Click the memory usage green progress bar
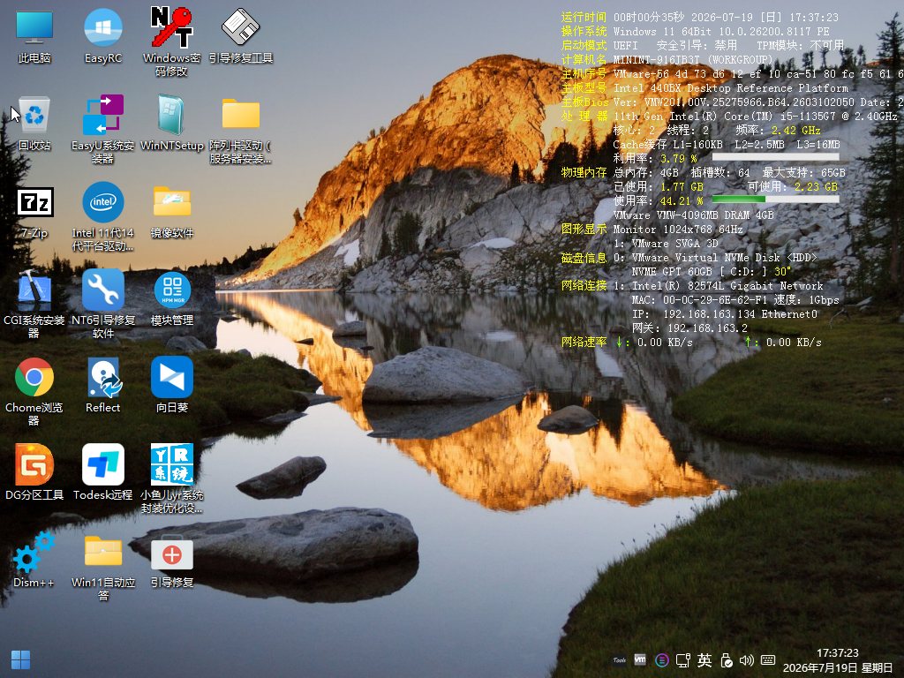This screenshot has height=678, width=904. click(775, 199)
